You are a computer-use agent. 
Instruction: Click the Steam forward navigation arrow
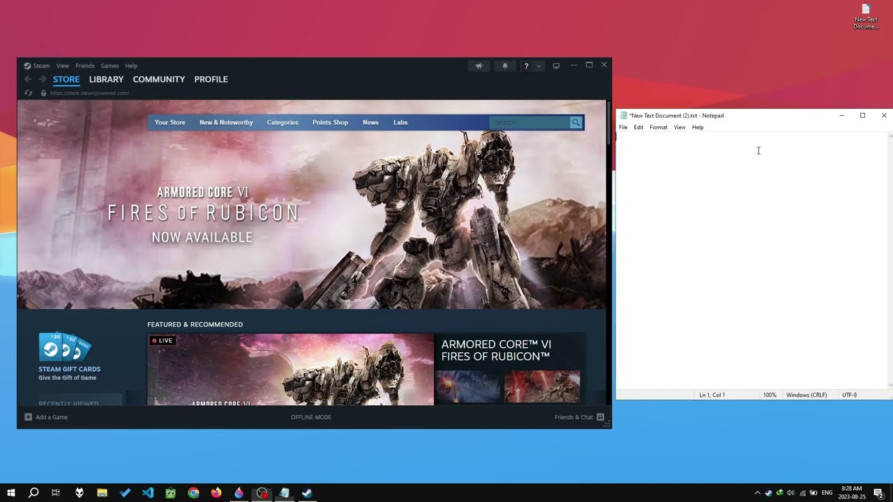tap(43, 79)
